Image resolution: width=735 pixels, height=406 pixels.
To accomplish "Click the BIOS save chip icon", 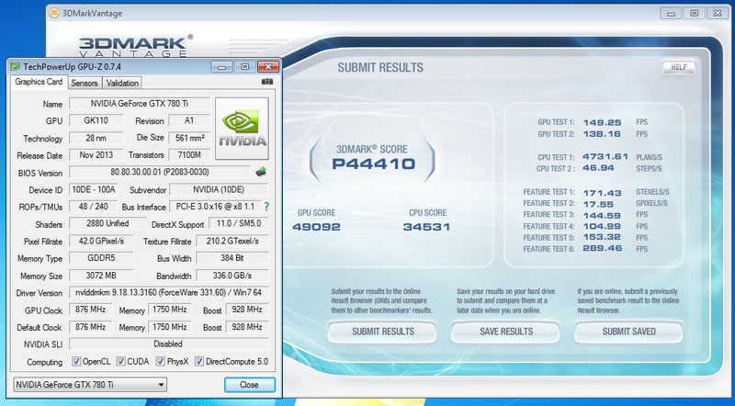I will [x=261, y=172].
